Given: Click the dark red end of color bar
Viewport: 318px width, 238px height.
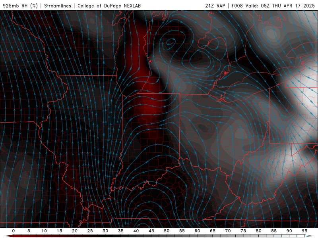Looking at the screenshot, I should click(9, 236).
